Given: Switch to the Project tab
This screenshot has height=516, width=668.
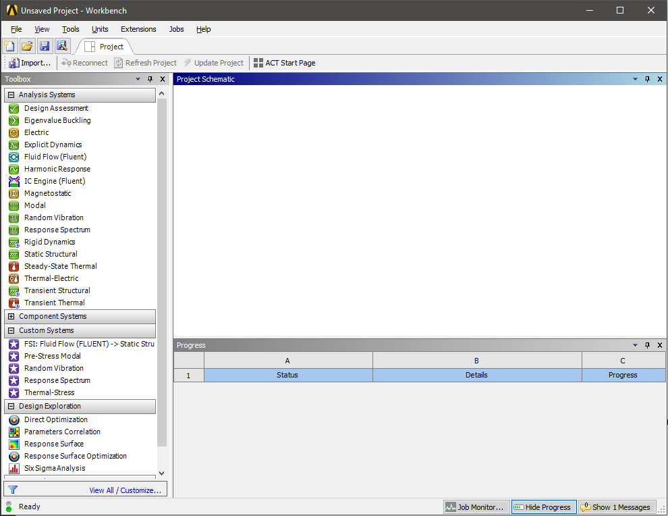Looking at the screenshot, I should coord(105,47).
